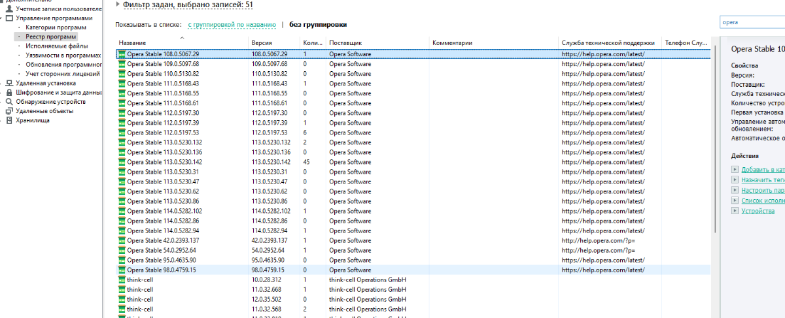Click icon of Opera Stable 113.0.5230.47 row
Screen dimensions: 785x318
coord(122,182)
